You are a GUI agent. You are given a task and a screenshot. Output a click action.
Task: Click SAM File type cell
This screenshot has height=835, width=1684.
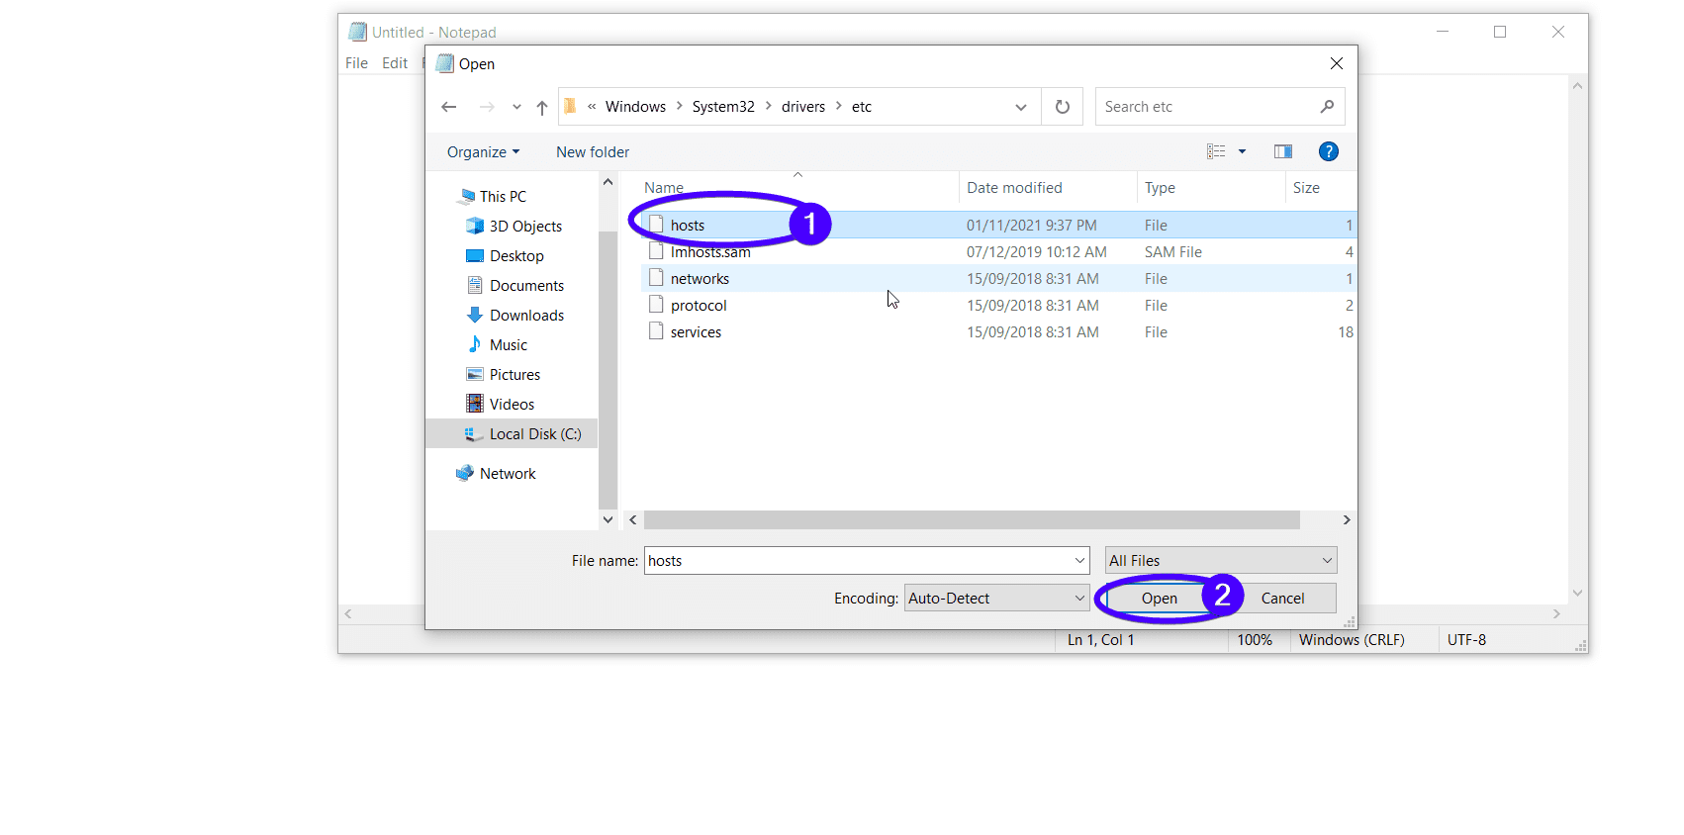tap(1173, 252)
